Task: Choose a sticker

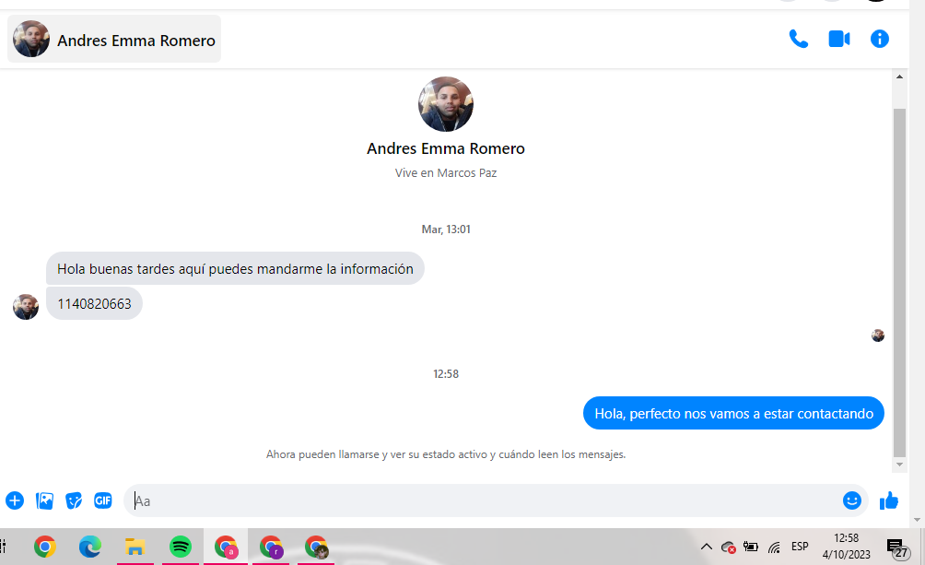Action: click(x=74, y=500)
